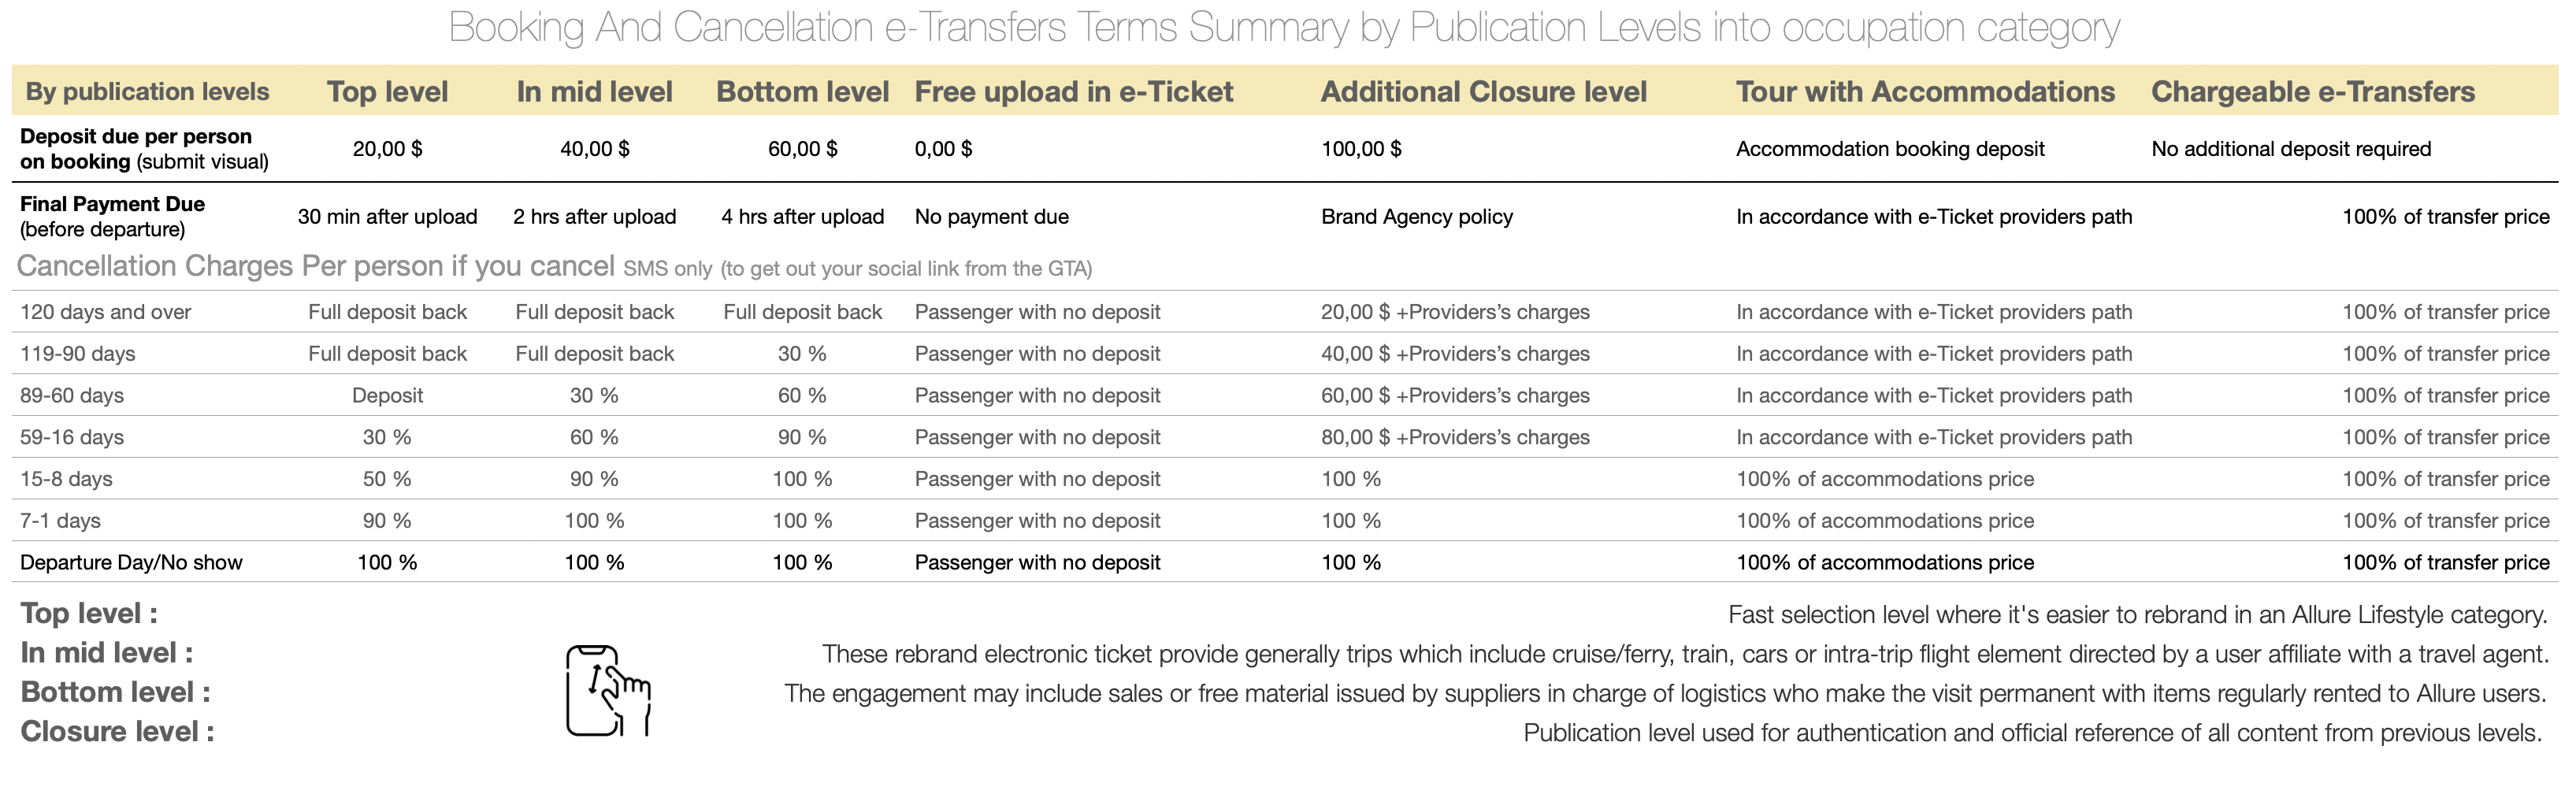Select the In mid level column header
The height and width of the screenshot is (794, 2576).
(594, 92)
